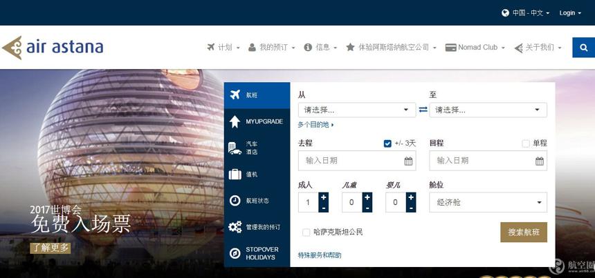Select the MYUPGRADE tab
595x278 pixels.
[257, 122]
